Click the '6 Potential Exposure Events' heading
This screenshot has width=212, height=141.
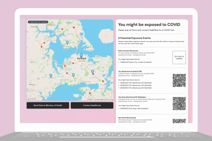[134, 38]
